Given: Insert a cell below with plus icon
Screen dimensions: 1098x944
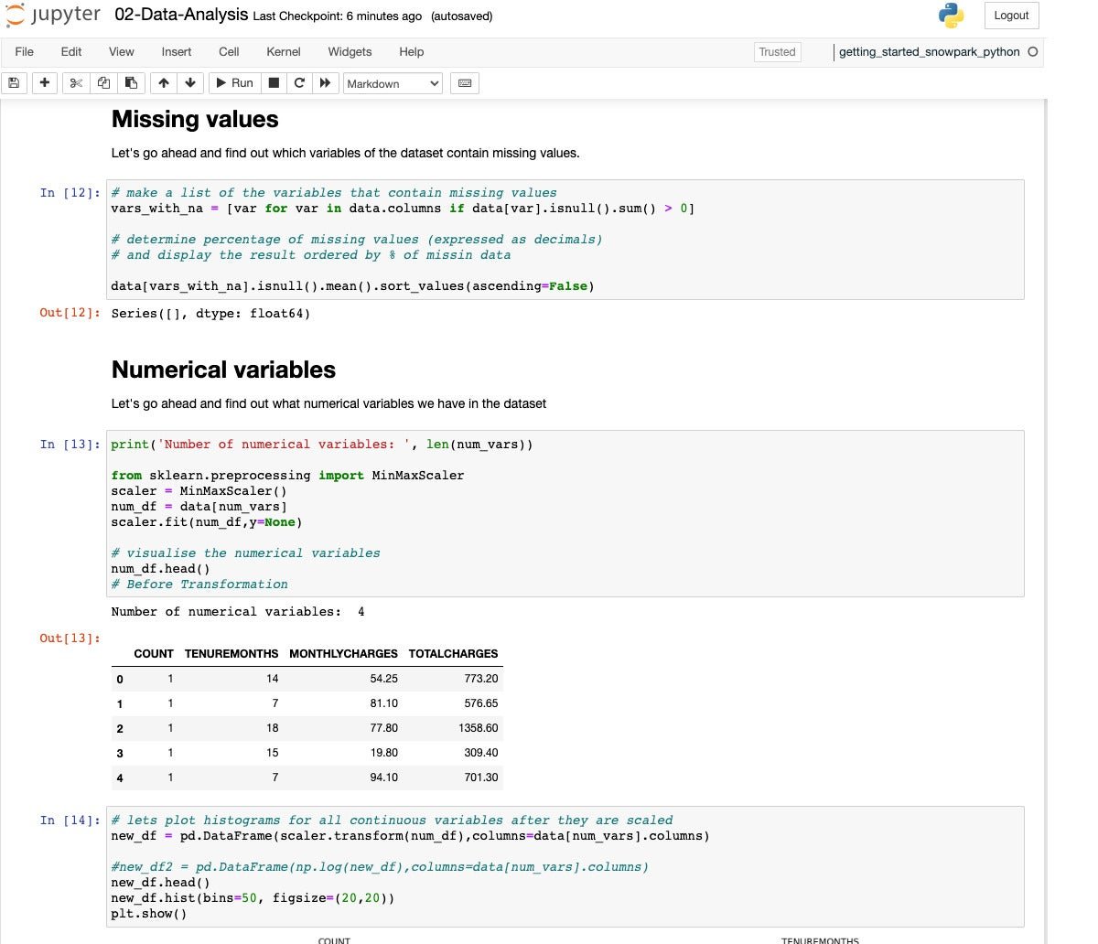Looking at the screenshot, I should click(x=44, y=83).
